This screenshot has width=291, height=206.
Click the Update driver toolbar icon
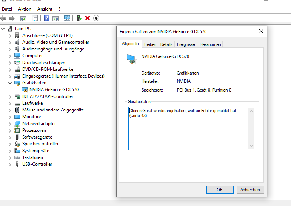tap(79, 18)
